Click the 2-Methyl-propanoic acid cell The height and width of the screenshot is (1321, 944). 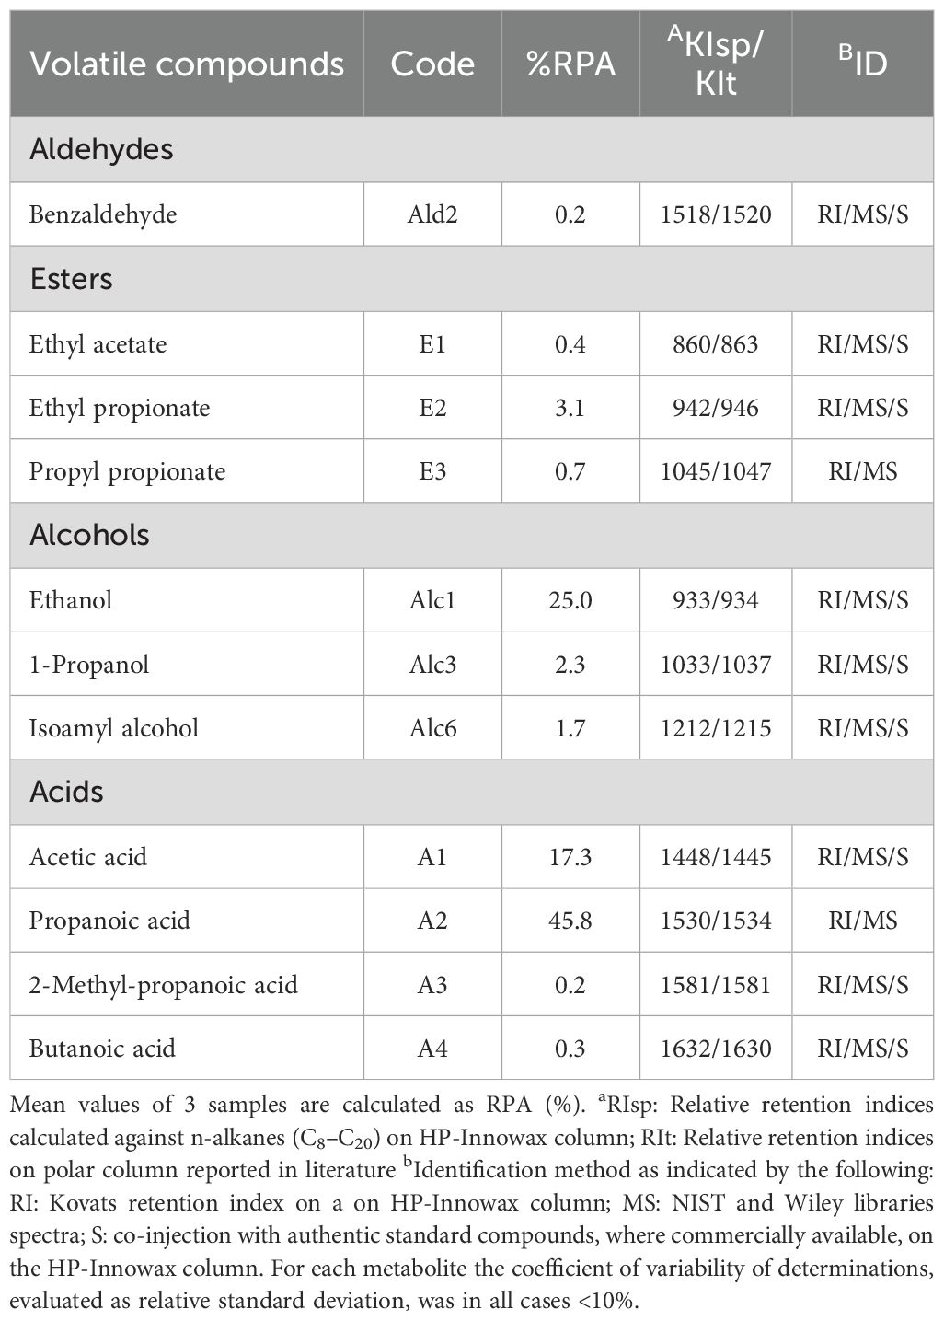point(163,985)
